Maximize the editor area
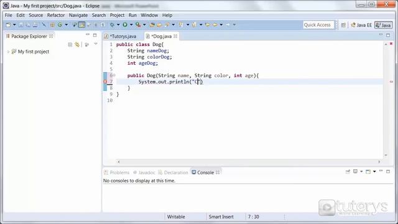Image resolution: width=398 pixels, height=224 pixels. pos(388,35)
